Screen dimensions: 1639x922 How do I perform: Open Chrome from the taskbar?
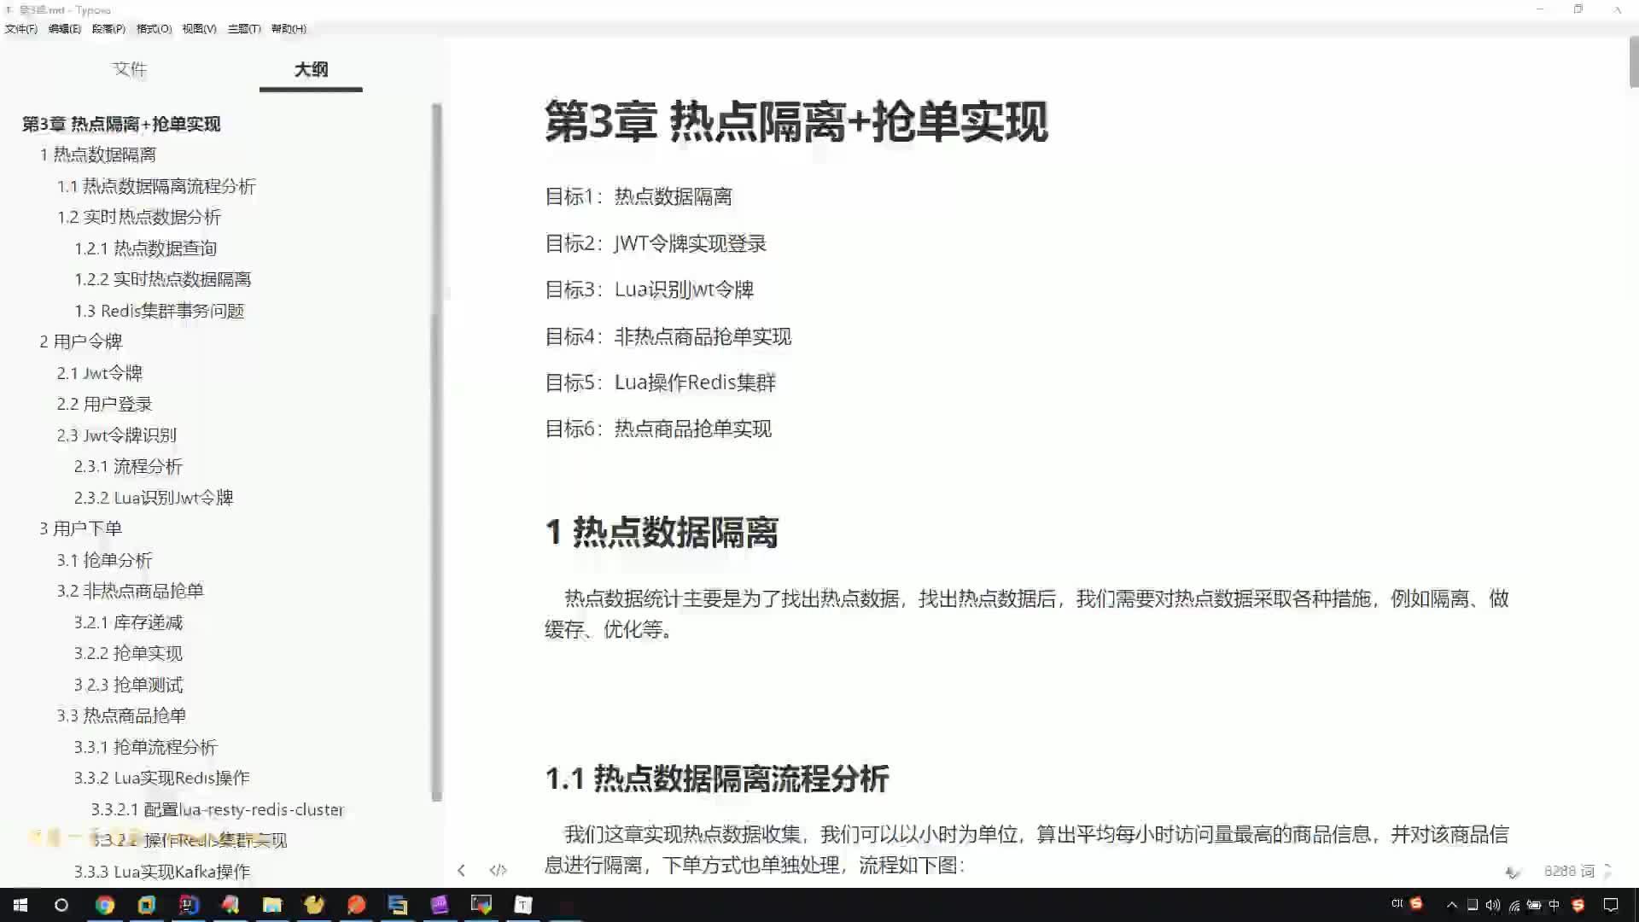(105, 905)
